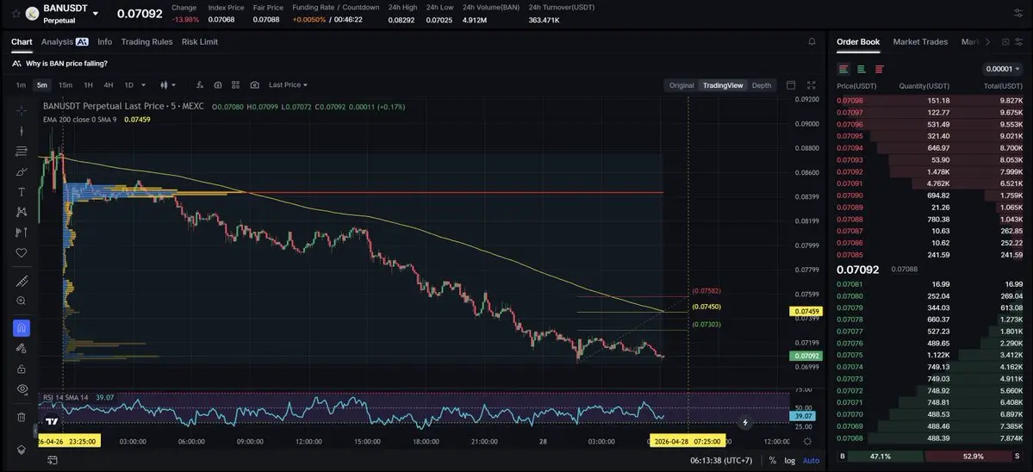Open the forecasting and measurement tools
The width and height of the screenshot is (1033, 472).
(21, 233)
